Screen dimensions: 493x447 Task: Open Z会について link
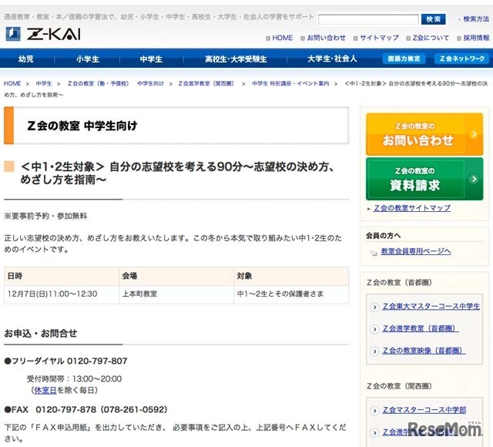(x=431, y=38)
